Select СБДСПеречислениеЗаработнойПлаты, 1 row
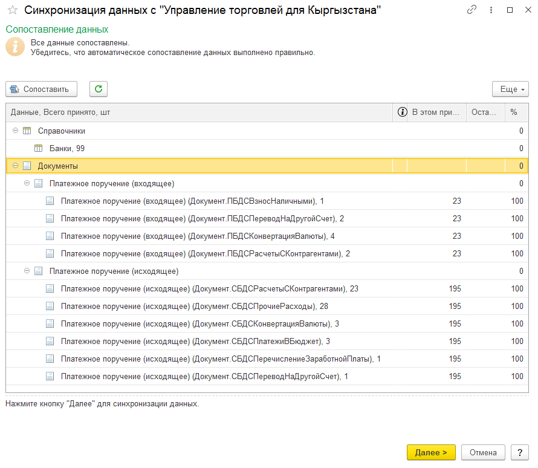538x468 pixels. click(x=267, y=359)
